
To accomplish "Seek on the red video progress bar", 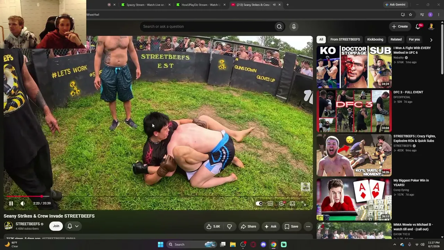I will [158, 197].
